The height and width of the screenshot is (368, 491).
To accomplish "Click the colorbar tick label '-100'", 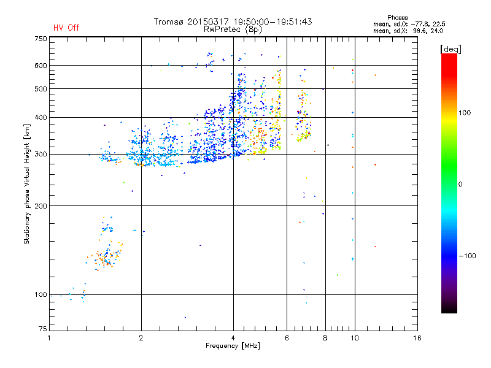I will (x=467, y=256).
